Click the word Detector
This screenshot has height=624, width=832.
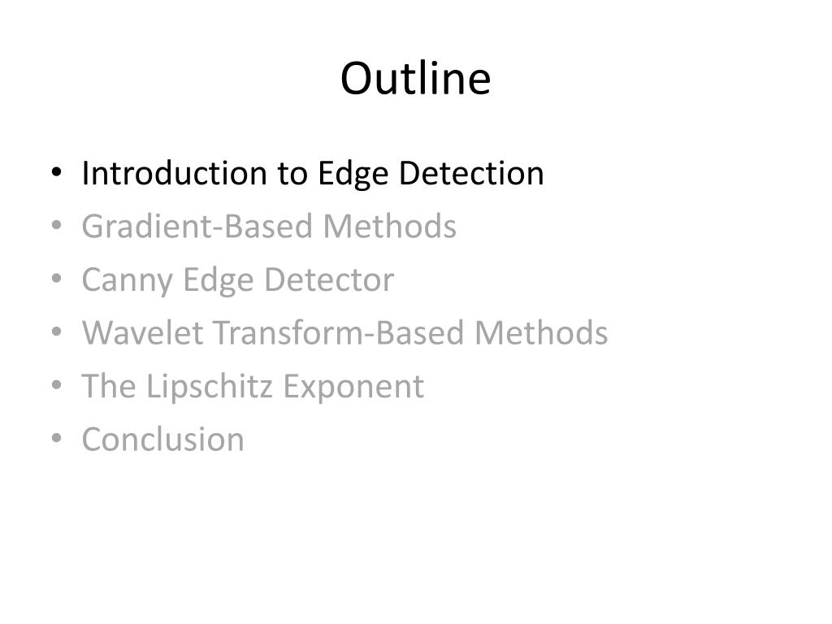[x=329, y=280]
